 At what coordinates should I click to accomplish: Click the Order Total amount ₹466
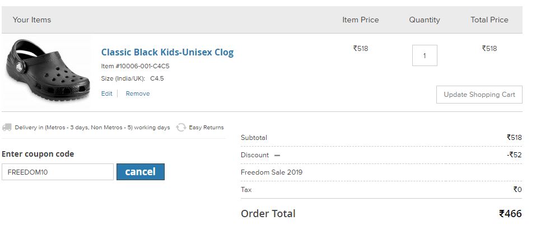tap(510, 214)
